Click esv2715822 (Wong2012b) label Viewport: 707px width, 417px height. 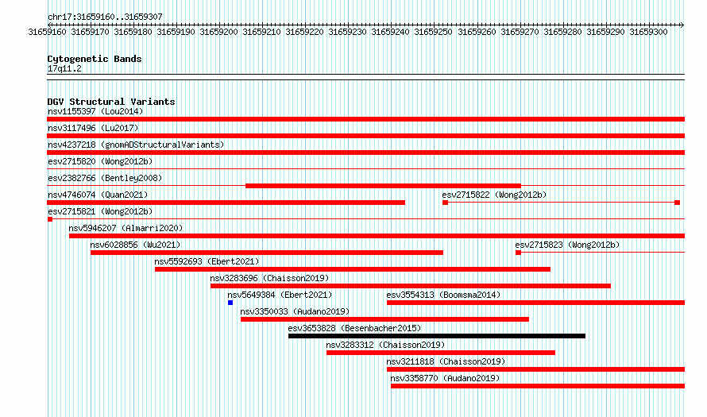coord(494,195)
